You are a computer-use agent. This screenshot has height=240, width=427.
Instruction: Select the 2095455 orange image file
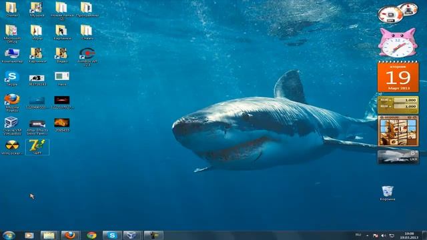62,125
